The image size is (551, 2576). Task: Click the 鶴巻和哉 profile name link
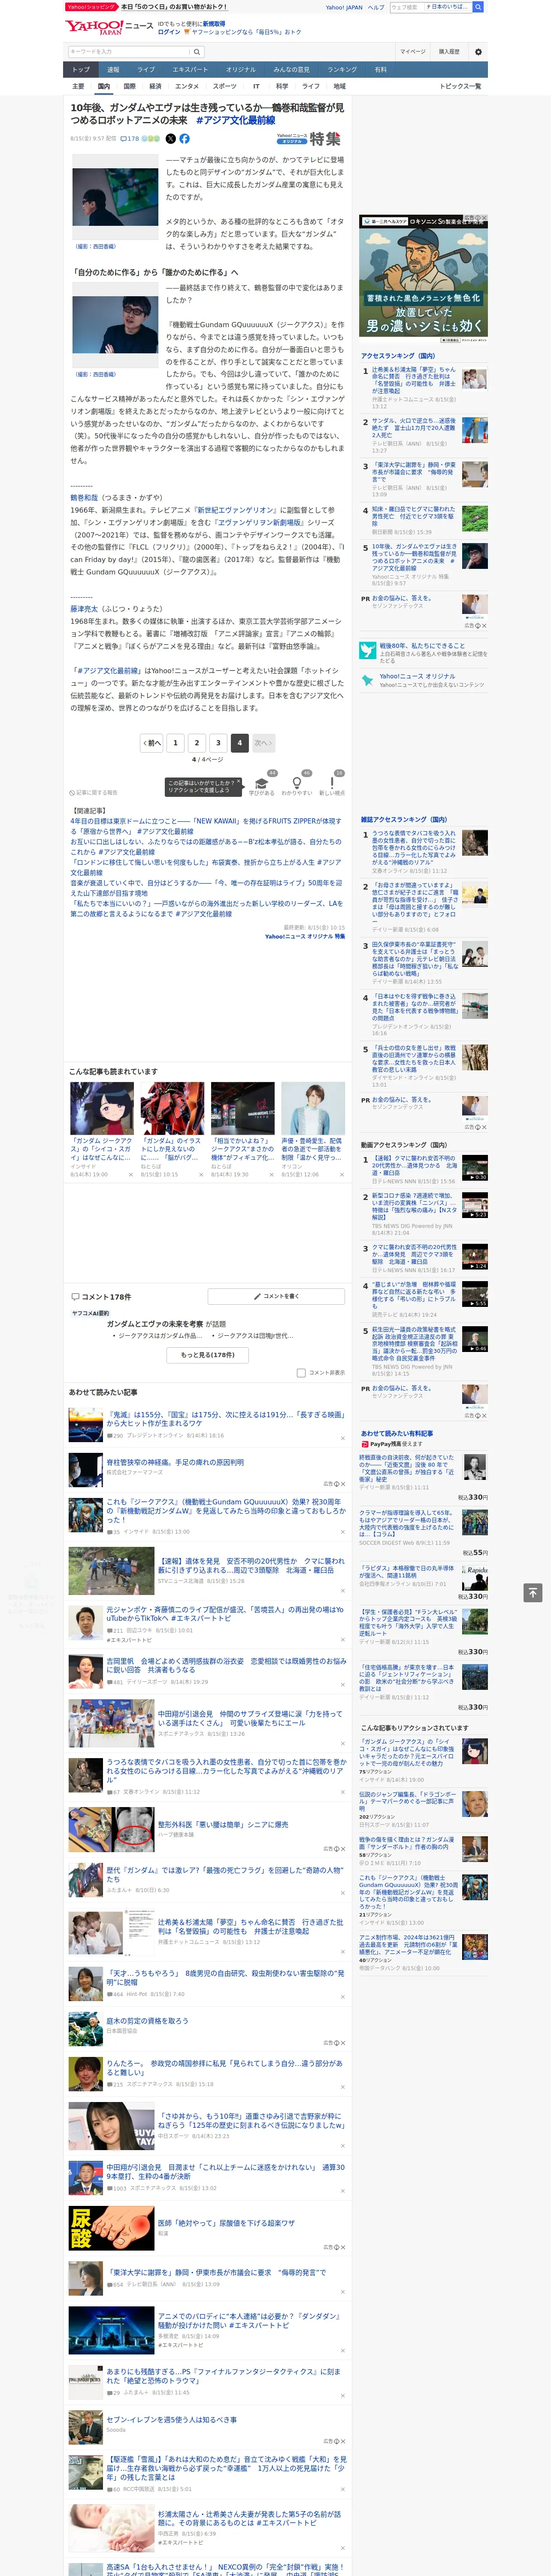84,497
